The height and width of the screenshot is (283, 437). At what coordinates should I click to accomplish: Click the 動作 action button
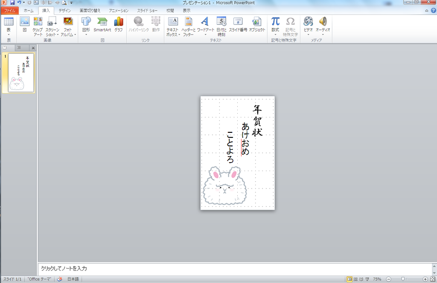156,24
